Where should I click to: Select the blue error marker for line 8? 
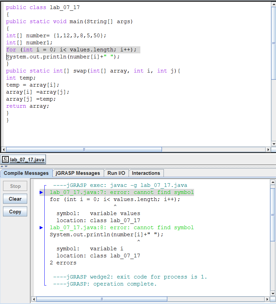[x=41, y=227]
